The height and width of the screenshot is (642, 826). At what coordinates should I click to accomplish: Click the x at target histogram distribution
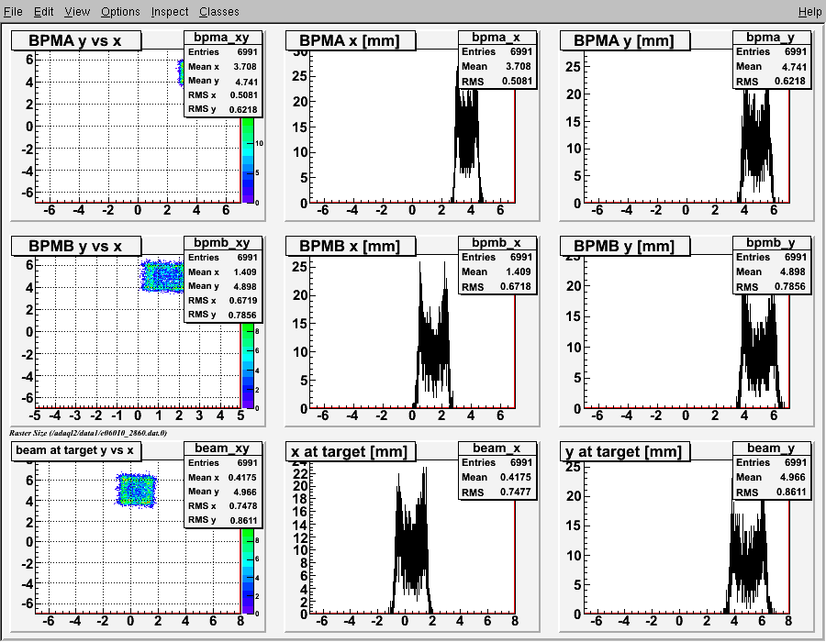pos(411,548)
